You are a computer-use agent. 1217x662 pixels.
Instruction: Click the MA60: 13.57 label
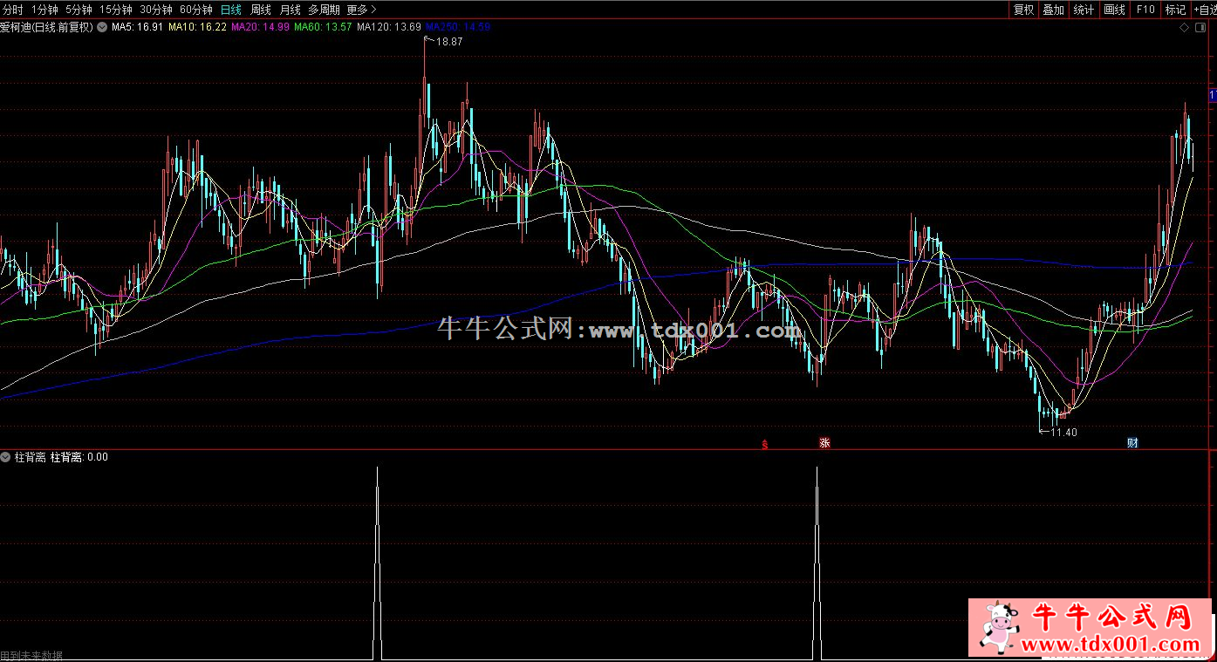tap(324, 27)
